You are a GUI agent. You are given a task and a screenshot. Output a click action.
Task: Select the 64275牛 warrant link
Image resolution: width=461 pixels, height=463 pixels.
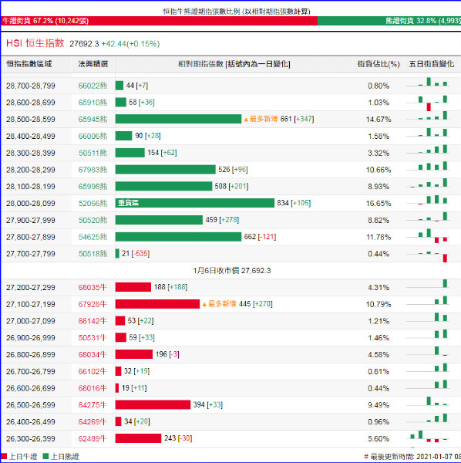coord(92,405)
